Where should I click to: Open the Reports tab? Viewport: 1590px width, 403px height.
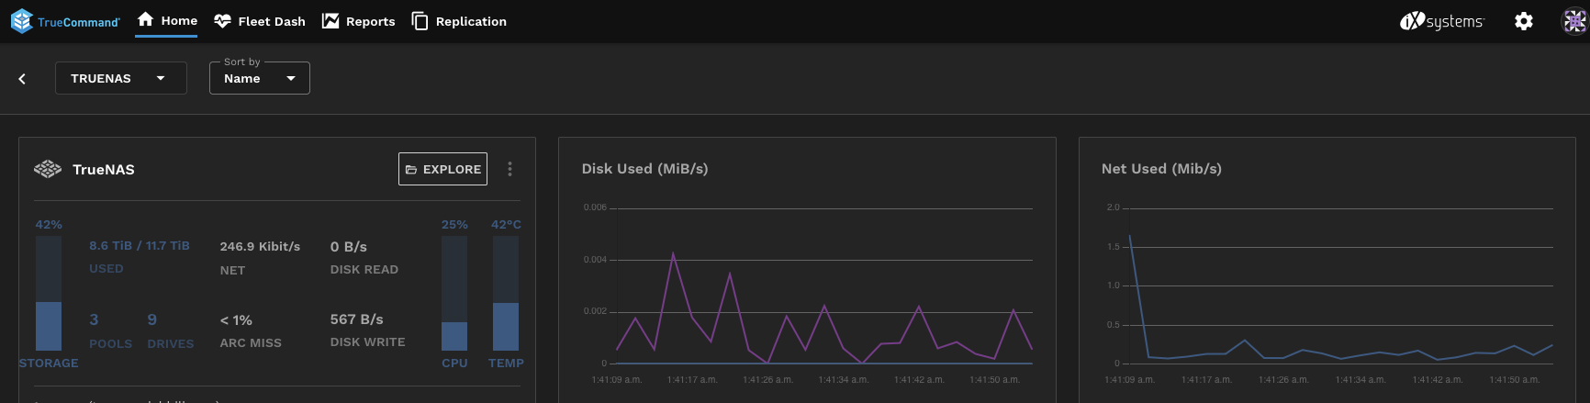358,21
